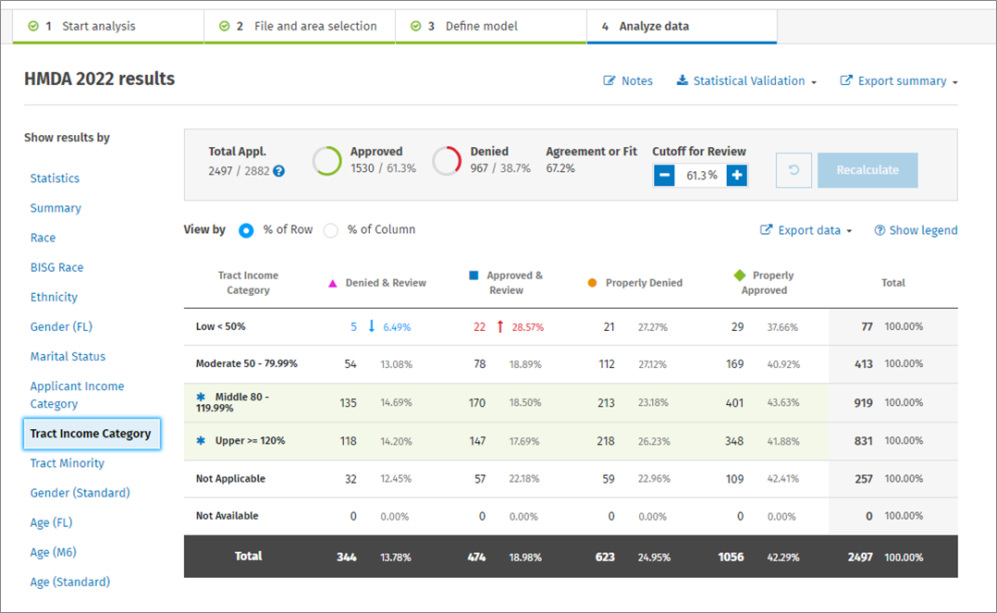Click the help icon beside Total Appl.
997x613 pixels.
(x=278, y=171)
